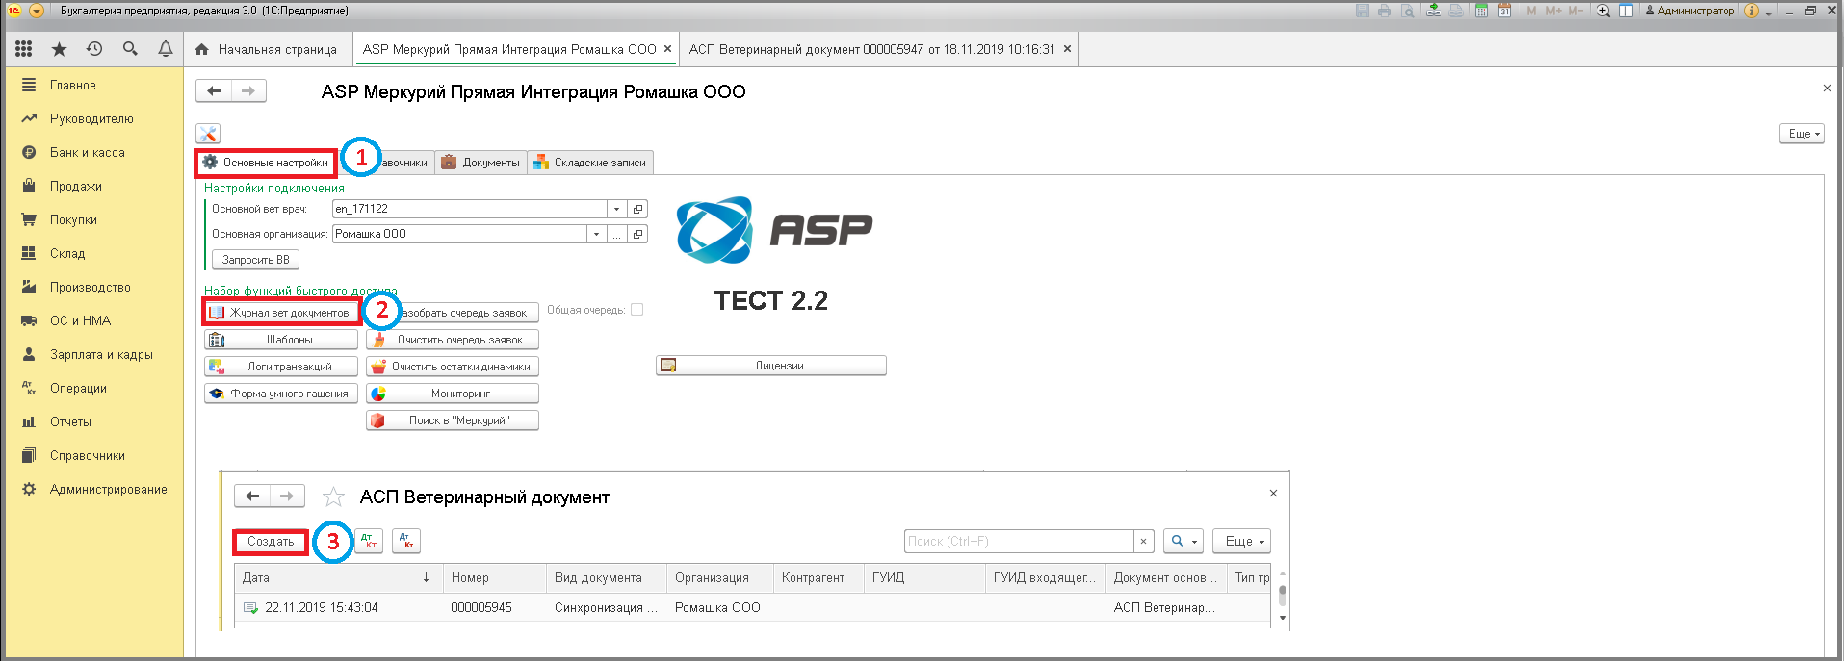
Task: Click the Очистить очередь заявок button
Action: 453,340
